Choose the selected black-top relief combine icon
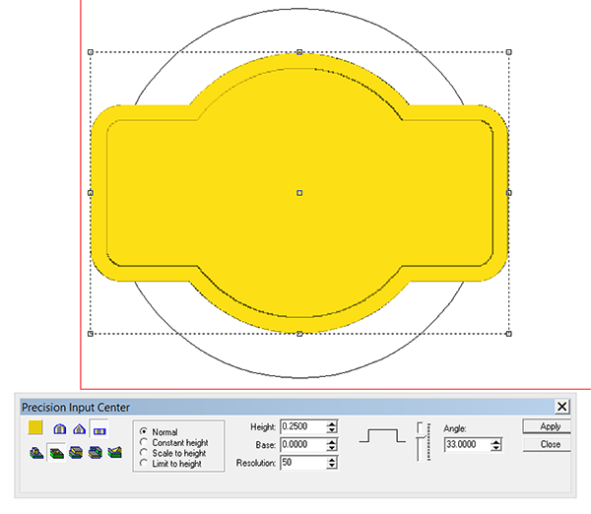Image resolution: width=591 pixels, height=514 pixels. [x=56, y=453]
